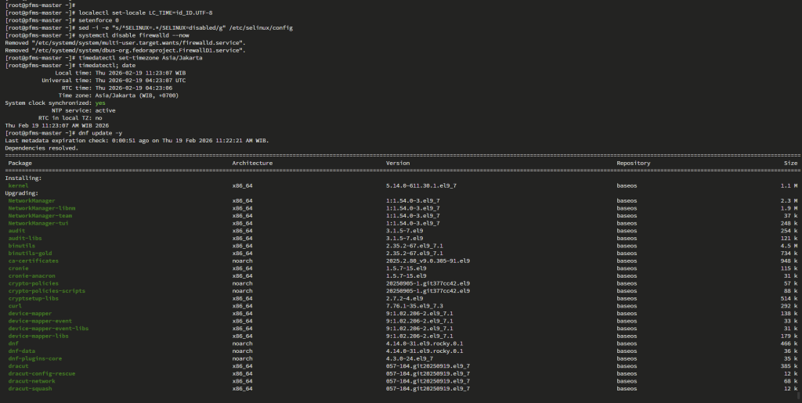
Task: Click the NetworkManager-team package name
Action: pyautogui.click(x=40, y=215)
